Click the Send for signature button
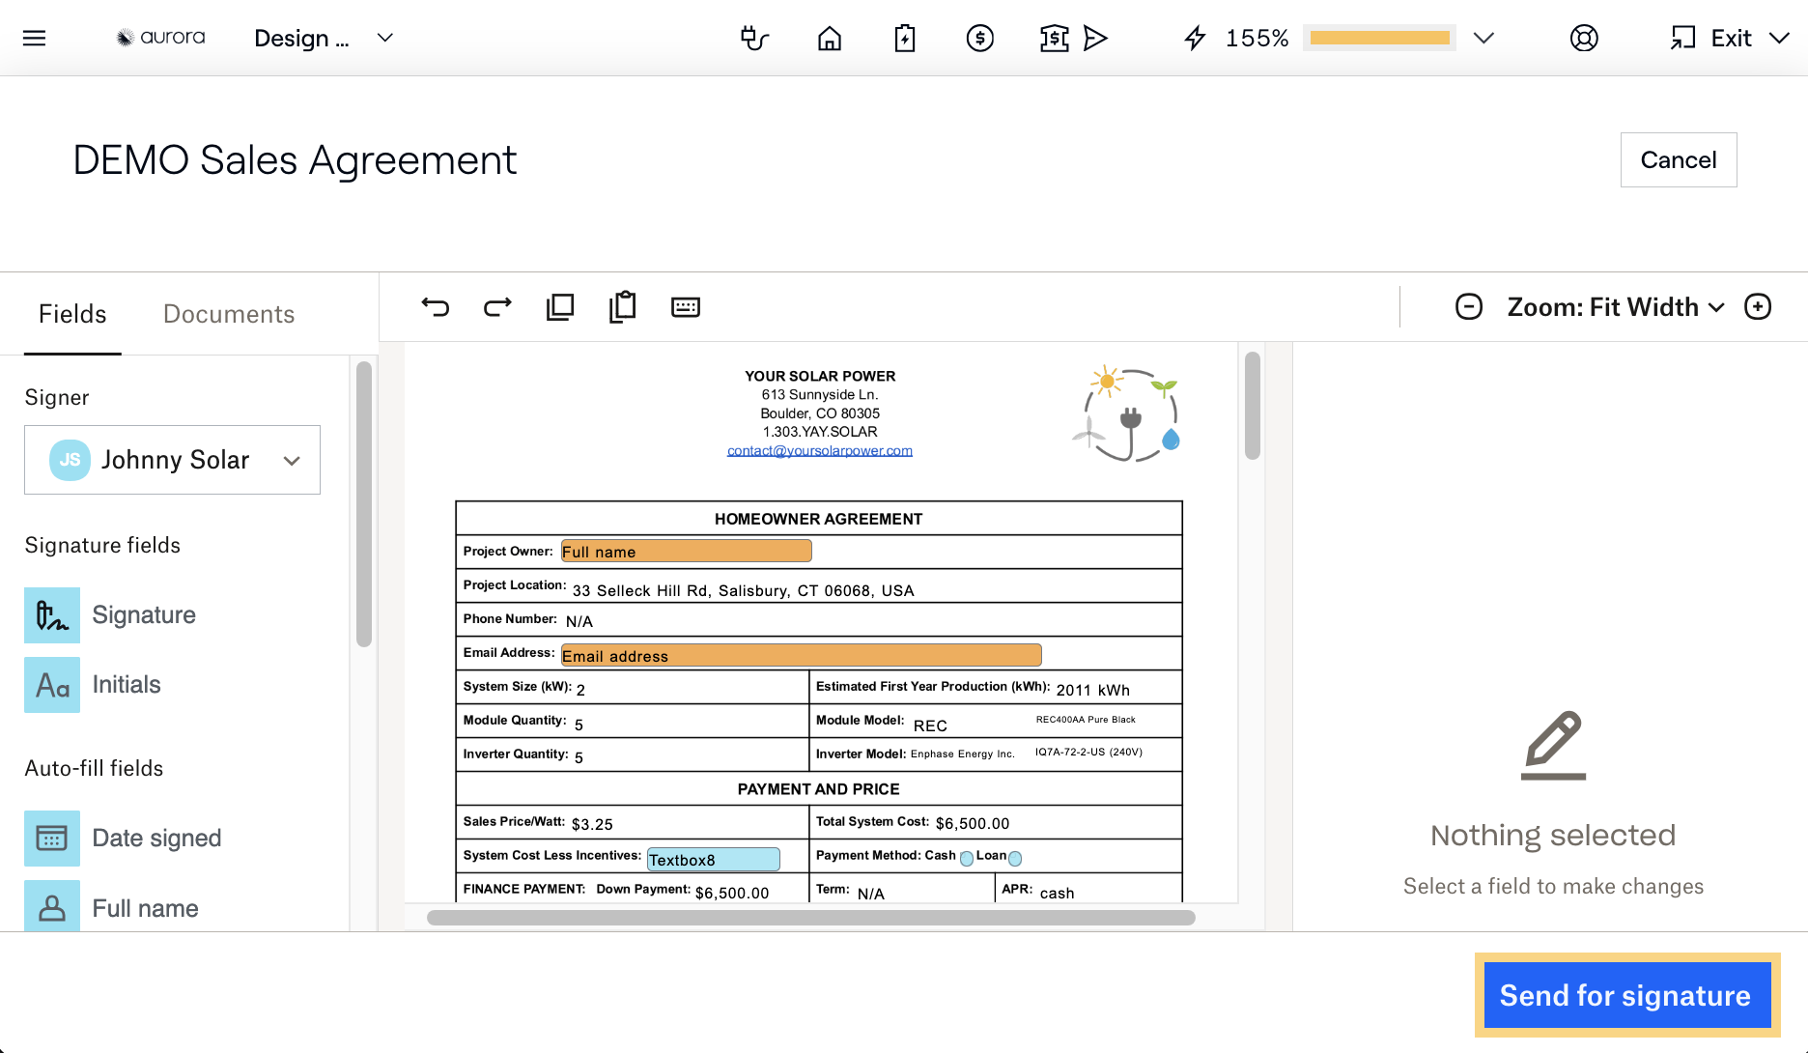 tap(1625, 995)
